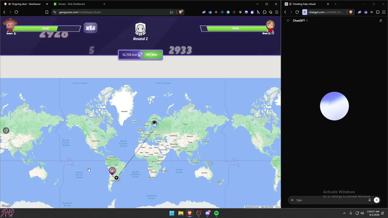Open Spotify from the taskbar
This screenshot has height=218, width=388.
[216, 213]
